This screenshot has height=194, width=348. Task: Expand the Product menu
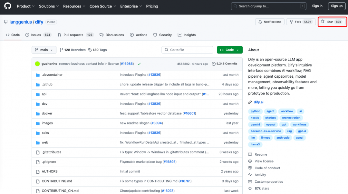coord(25,6)
